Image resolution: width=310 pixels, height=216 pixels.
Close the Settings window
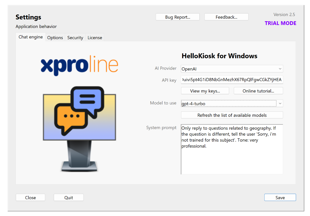30,198
